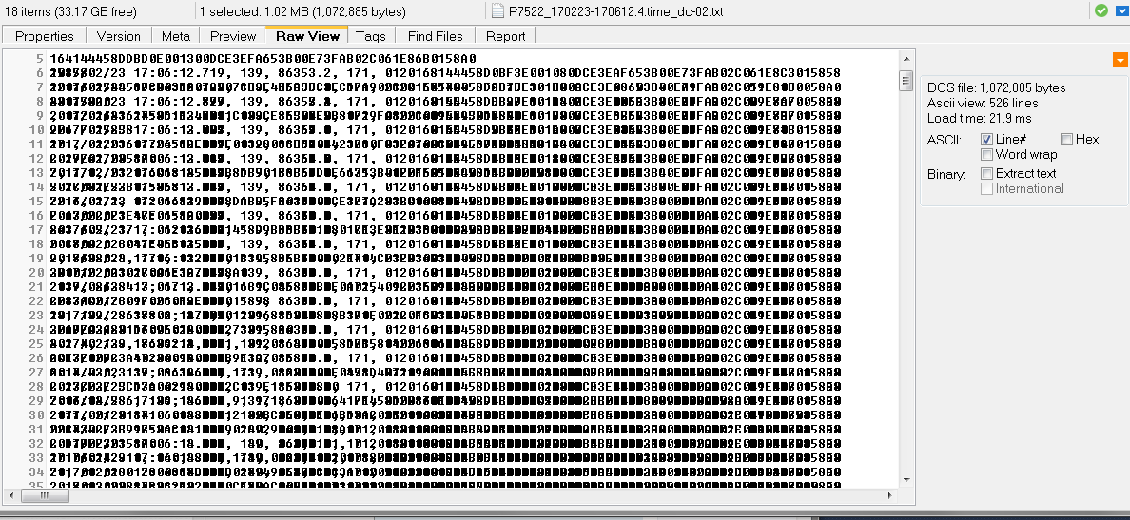
Task: Open the blue dropdown arrow in status bar
Action: pyautogui.click(x=1120, y=11)
